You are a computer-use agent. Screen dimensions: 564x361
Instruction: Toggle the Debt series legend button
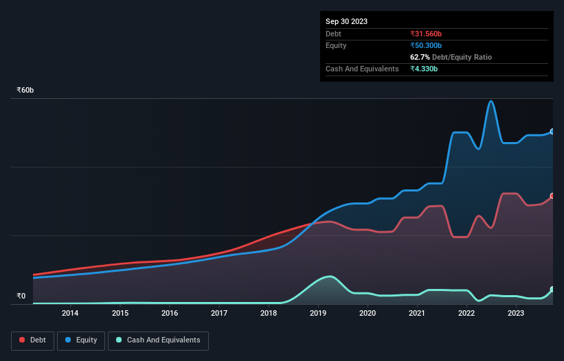click(32, 340)
